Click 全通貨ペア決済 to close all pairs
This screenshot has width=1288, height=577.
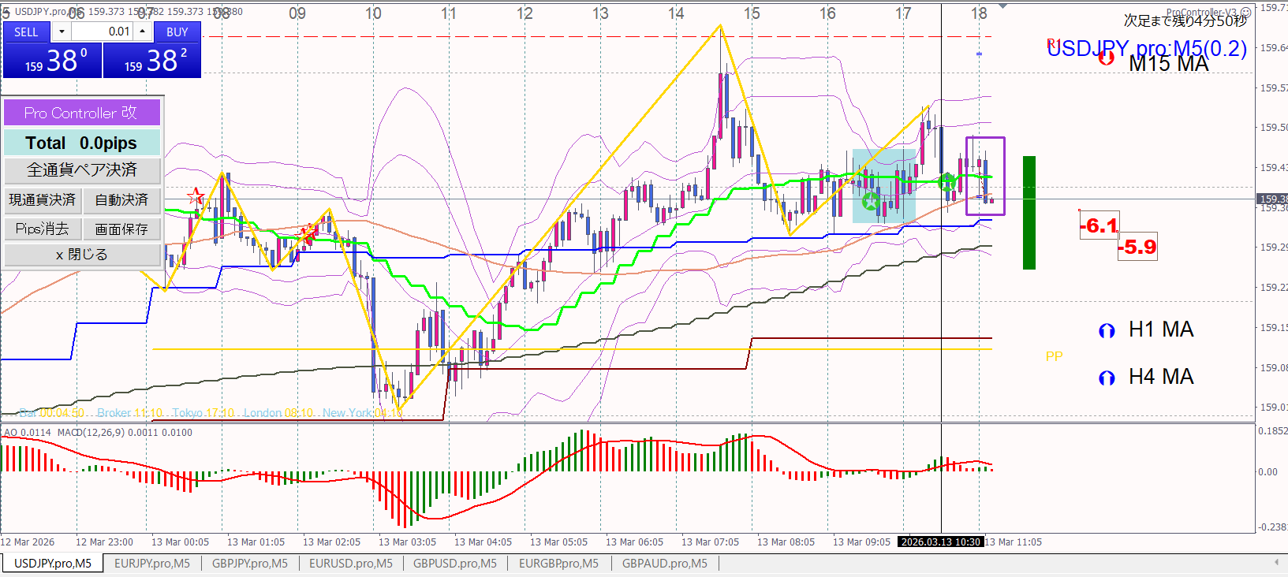(82, 170)
